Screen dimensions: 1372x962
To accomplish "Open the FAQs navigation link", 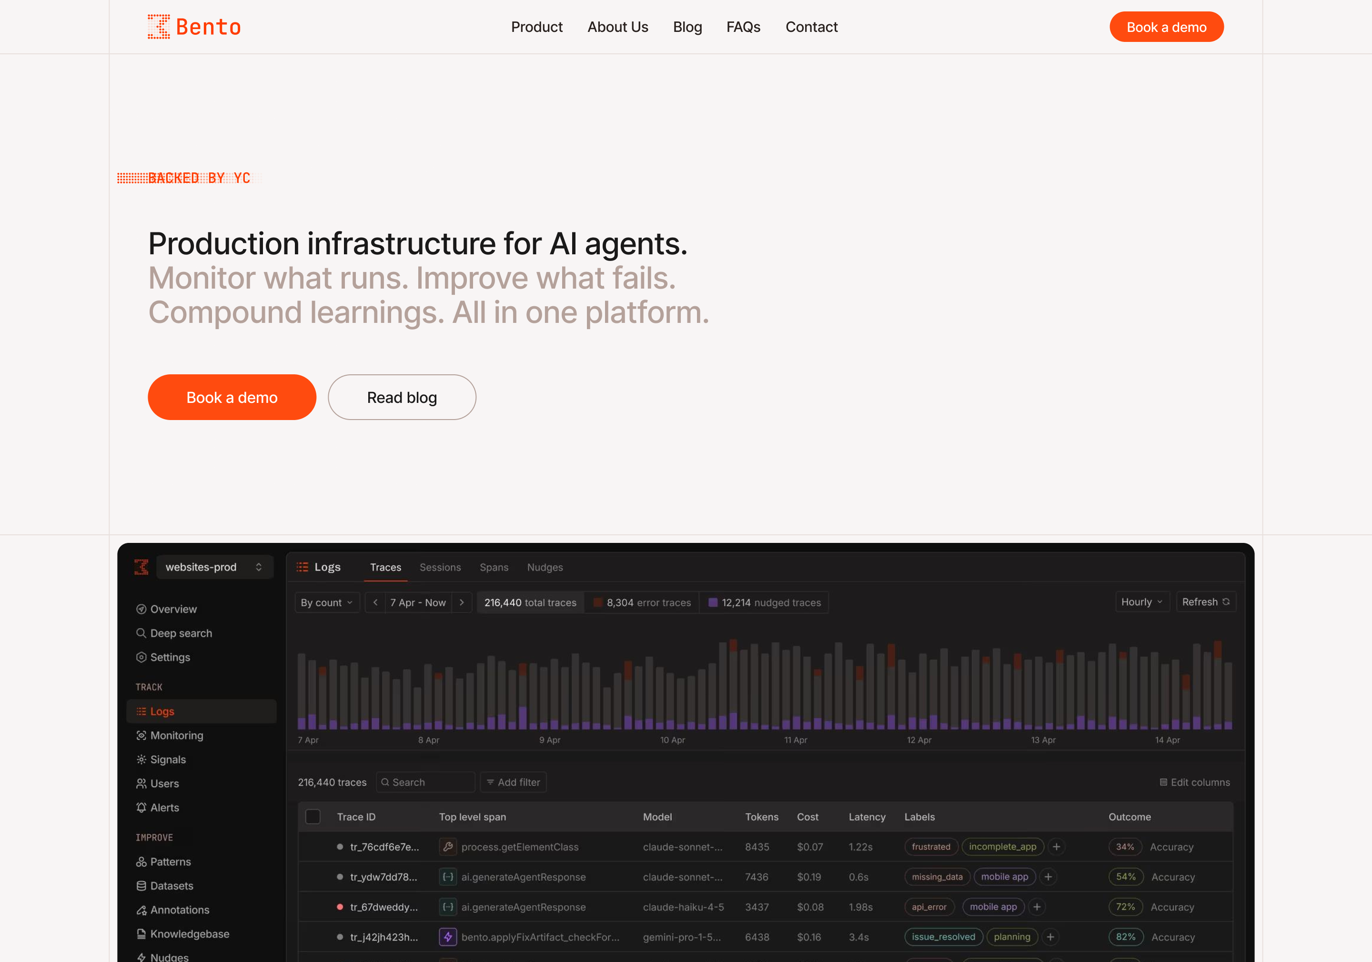I will point(743,27).
